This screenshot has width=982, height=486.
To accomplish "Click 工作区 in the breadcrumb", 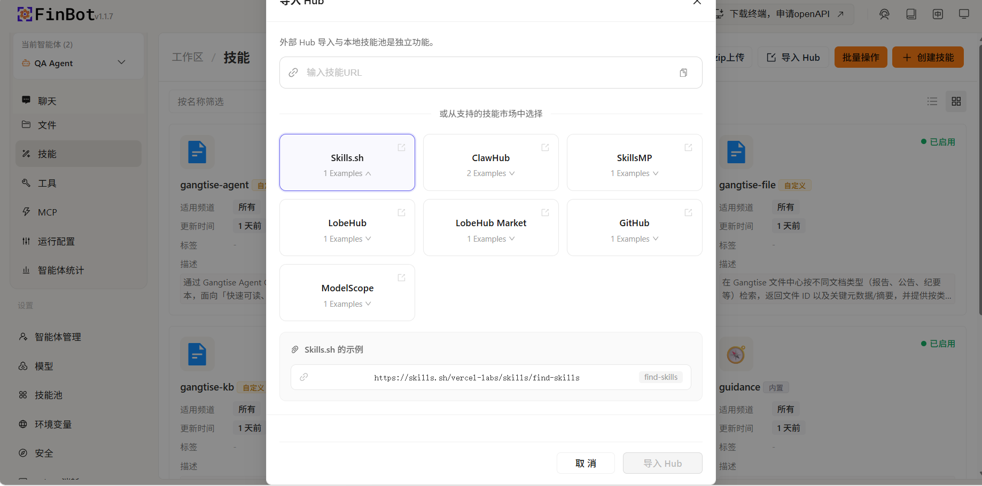I will (188, 57).
